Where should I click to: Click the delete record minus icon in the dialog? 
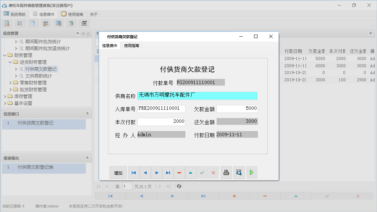tap(179, 173)
